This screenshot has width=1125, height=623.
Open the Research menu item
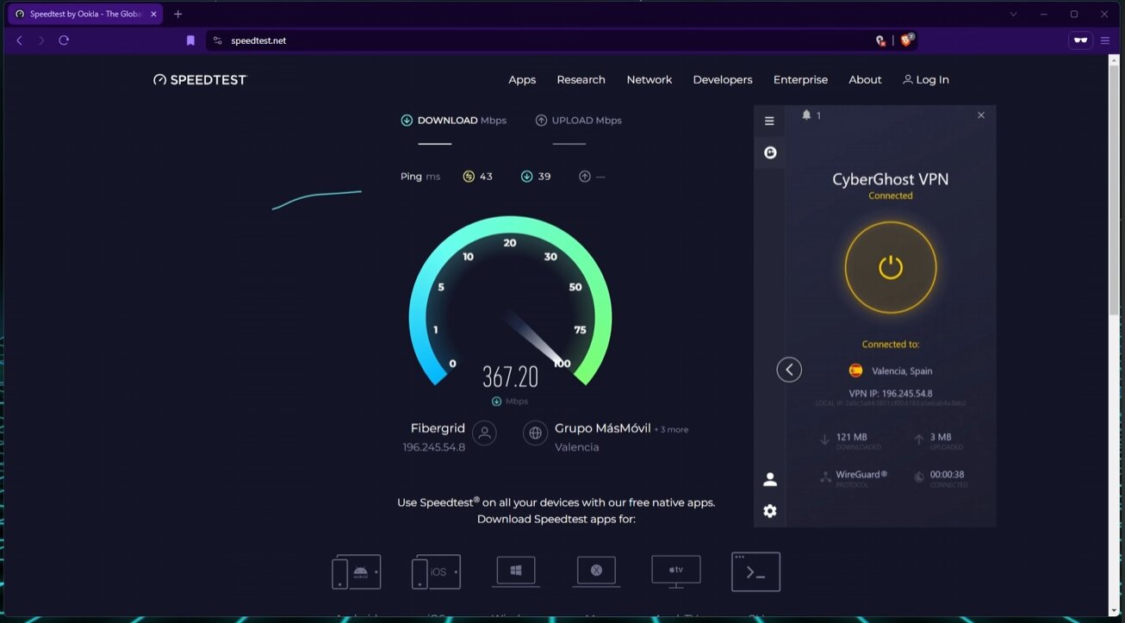[581, 80]
